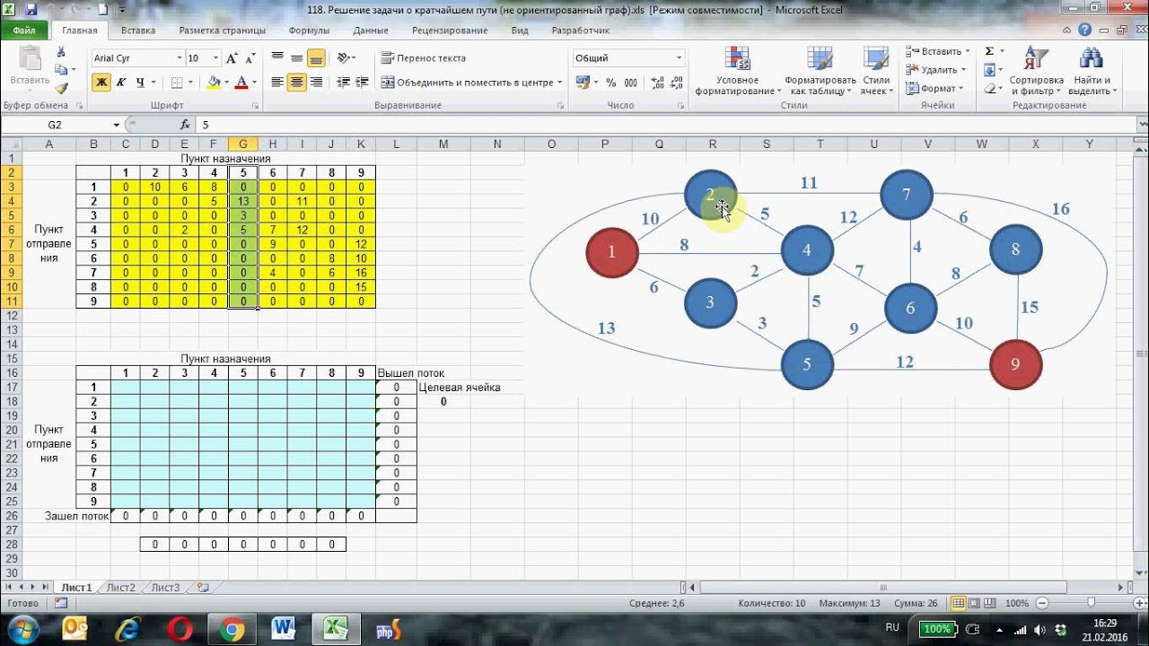Open Google Chrome from the taskbar
This screenshot has height=646, width=1149.
pos(232,629)
